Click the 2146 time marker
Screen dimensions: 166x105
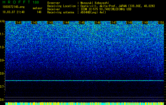click(97, 23)
